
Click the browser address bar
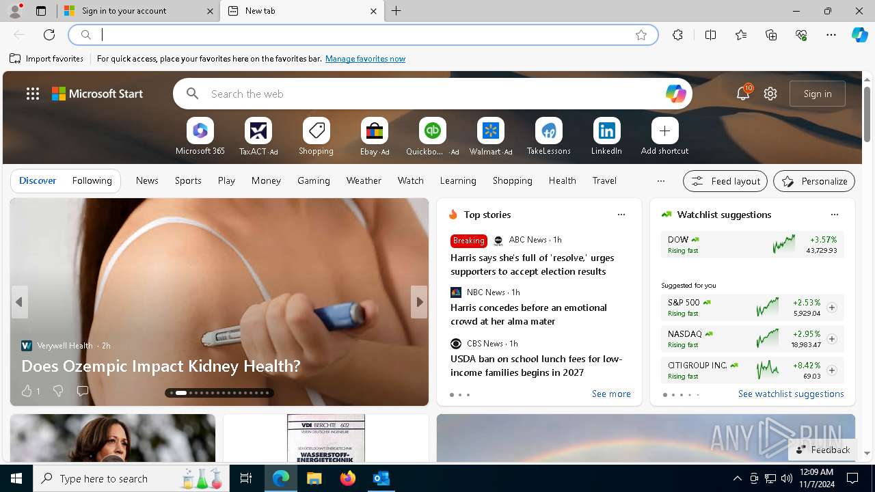362,35
